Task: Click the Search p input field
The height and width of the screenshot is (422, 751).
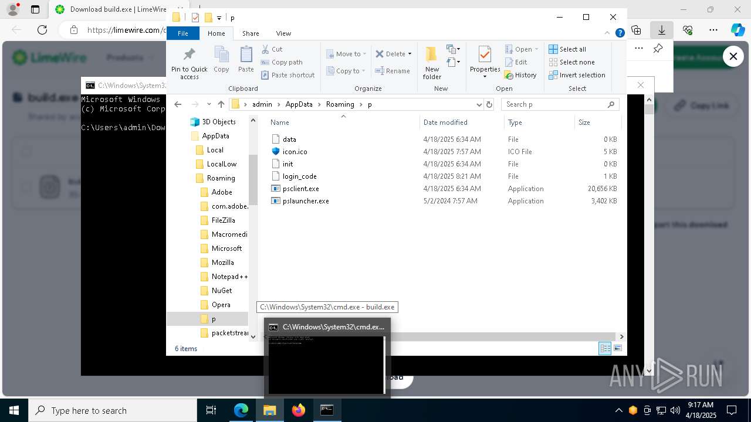Action: tap(560, 104)
